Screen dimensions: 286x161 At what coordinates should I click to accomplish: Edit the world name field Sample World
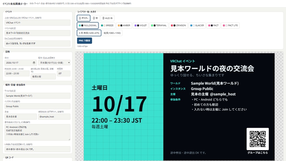pyautogui.click(x=37, y=96)
